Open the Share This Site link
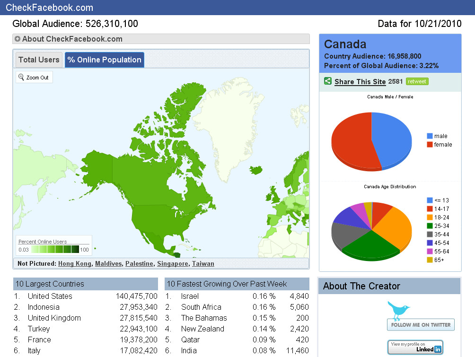 [360, 82]
